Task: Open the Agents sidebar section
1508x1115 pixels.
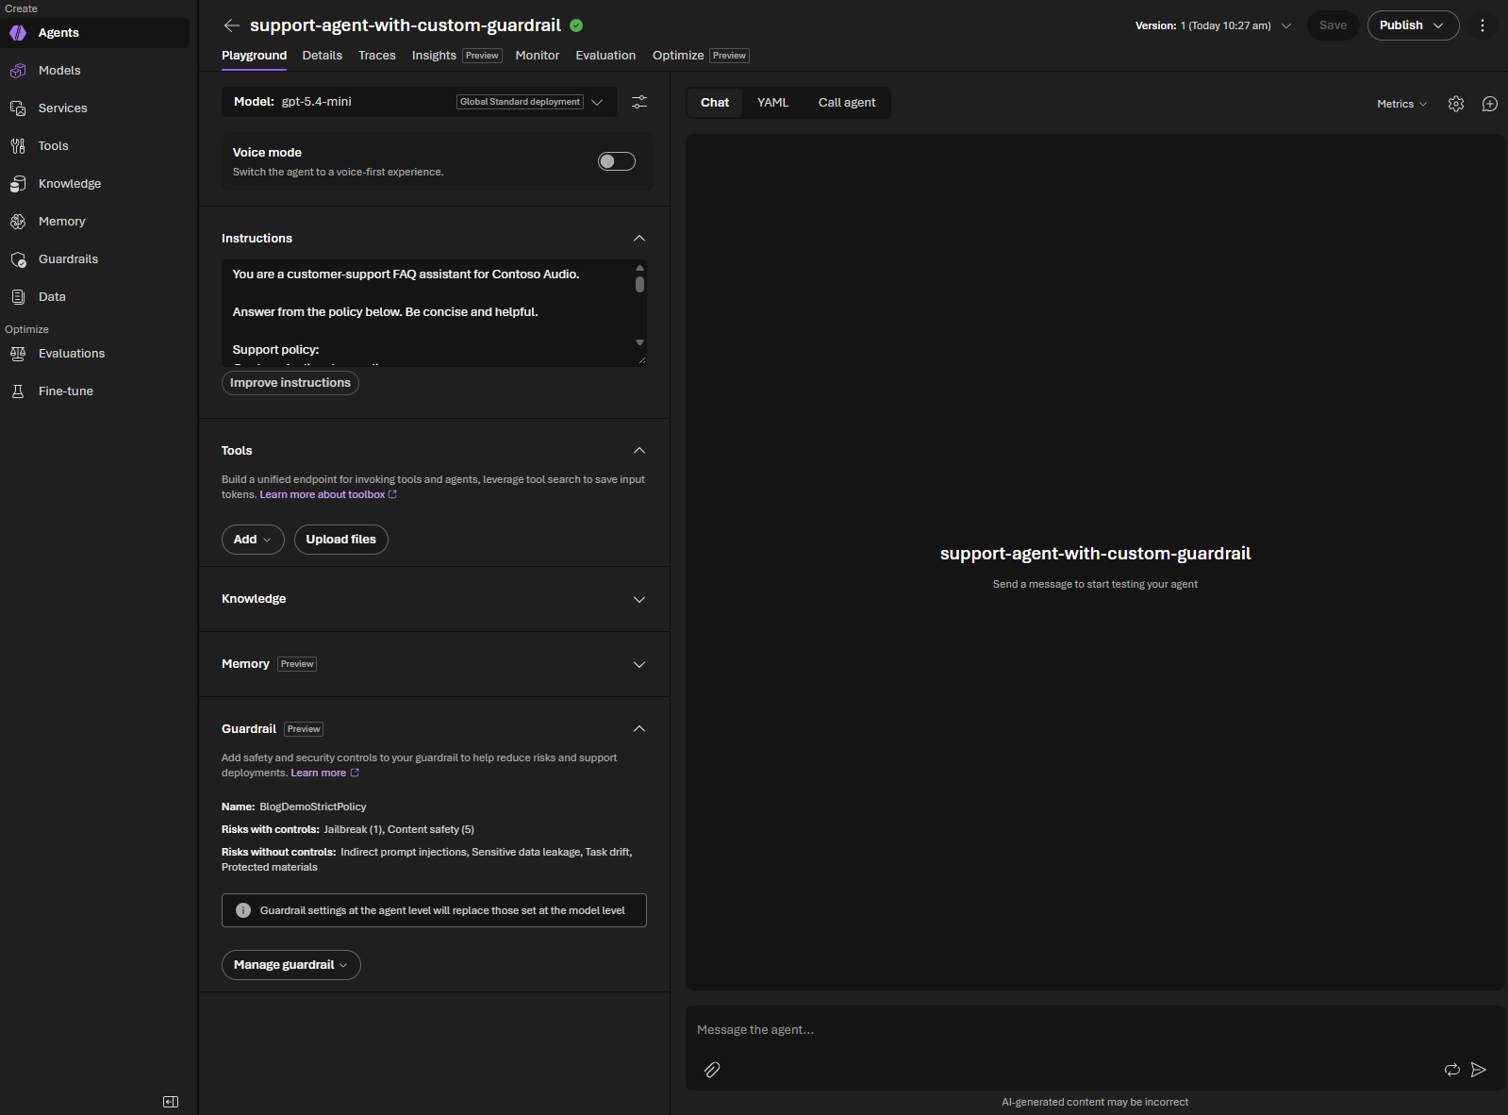Action: coord(94,33)
